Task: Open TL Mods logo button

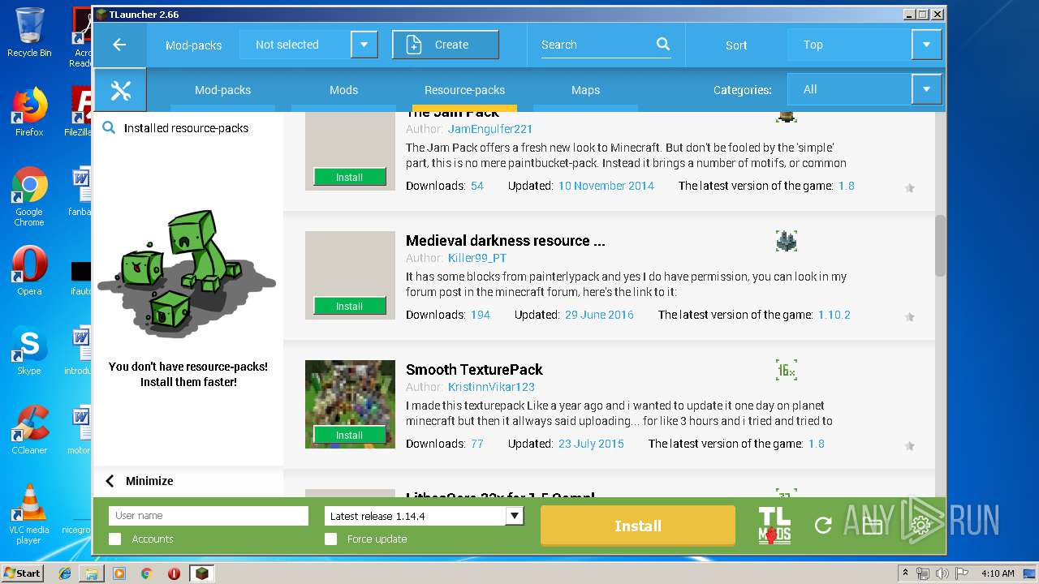Action: [774, 526]
